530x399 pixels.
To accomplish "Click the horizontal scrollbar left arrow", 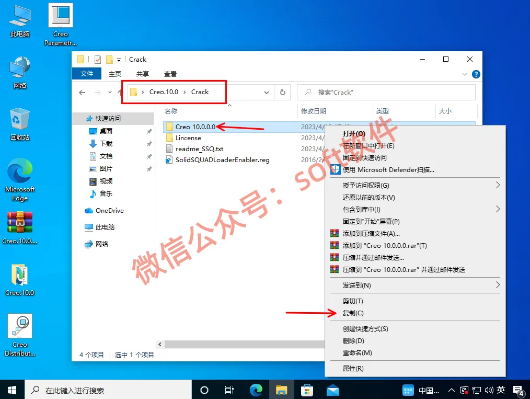I will pyautogui.click(x=160, y=344).
